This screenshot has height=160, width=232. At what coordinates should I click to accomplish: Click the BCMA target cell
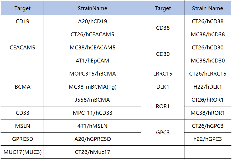[23, 87]
